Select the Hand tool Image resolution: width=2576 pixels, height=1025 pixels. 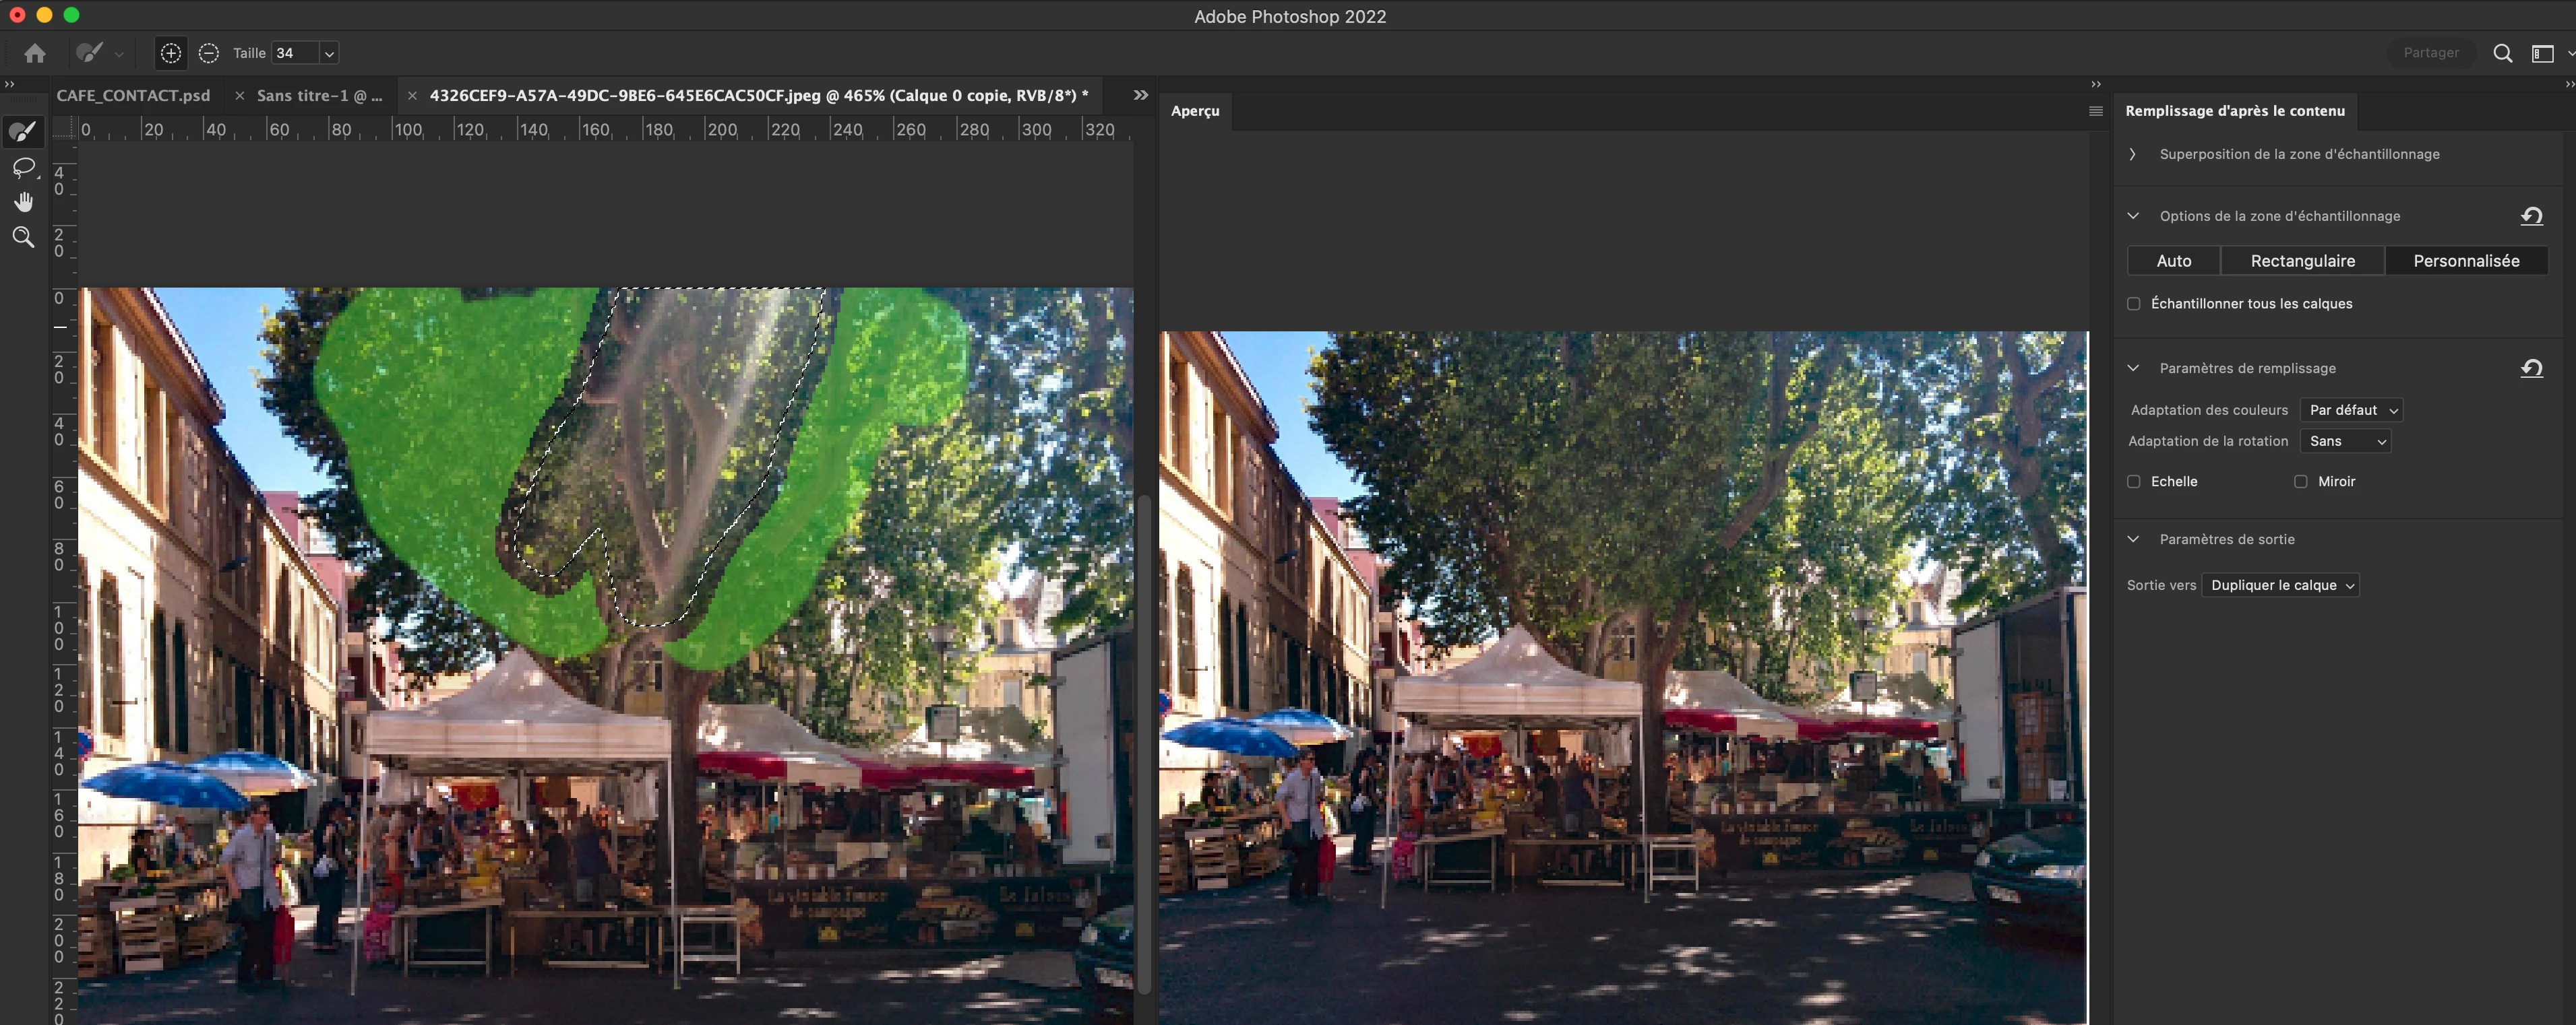click(x=23, y=202)
